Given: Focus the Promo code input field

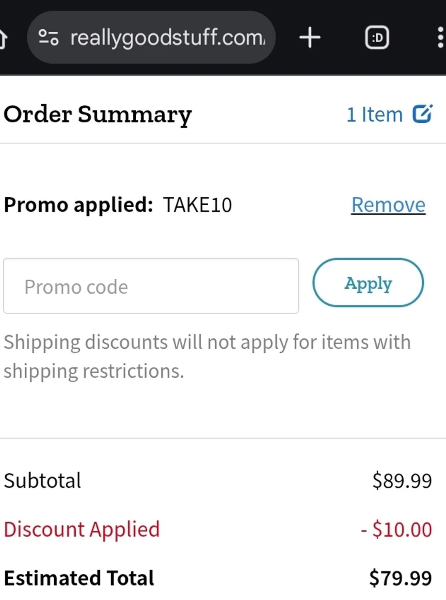Looking at the screenshot, I should (x=151, y=286).
